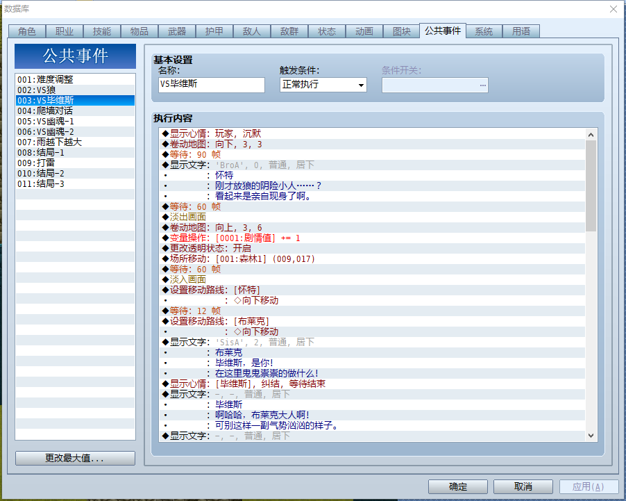Select common event 003:VS毕维斯
This screenshot has height=501, width=626.
tap(75, 100)
